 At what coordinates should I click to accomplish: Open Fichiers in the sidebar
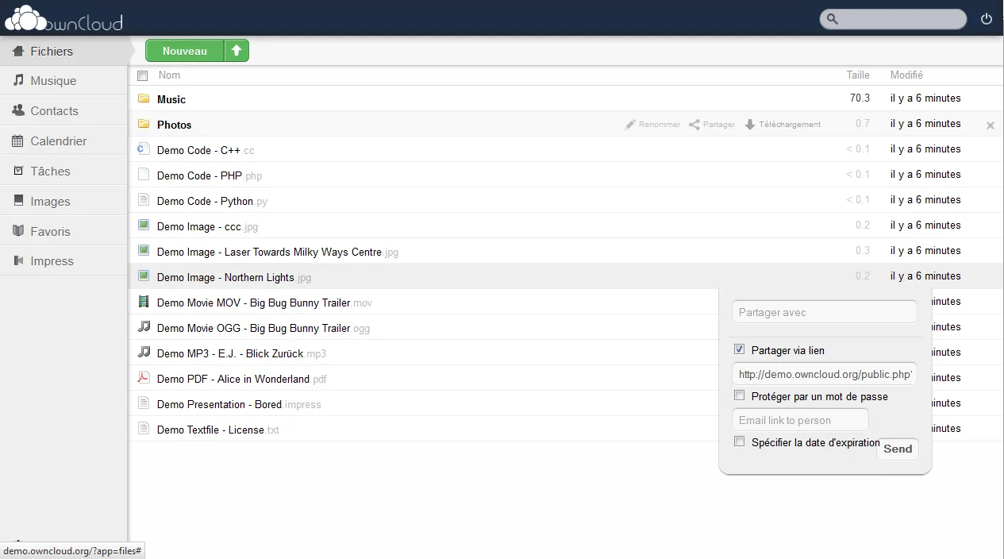pos(63,51)
